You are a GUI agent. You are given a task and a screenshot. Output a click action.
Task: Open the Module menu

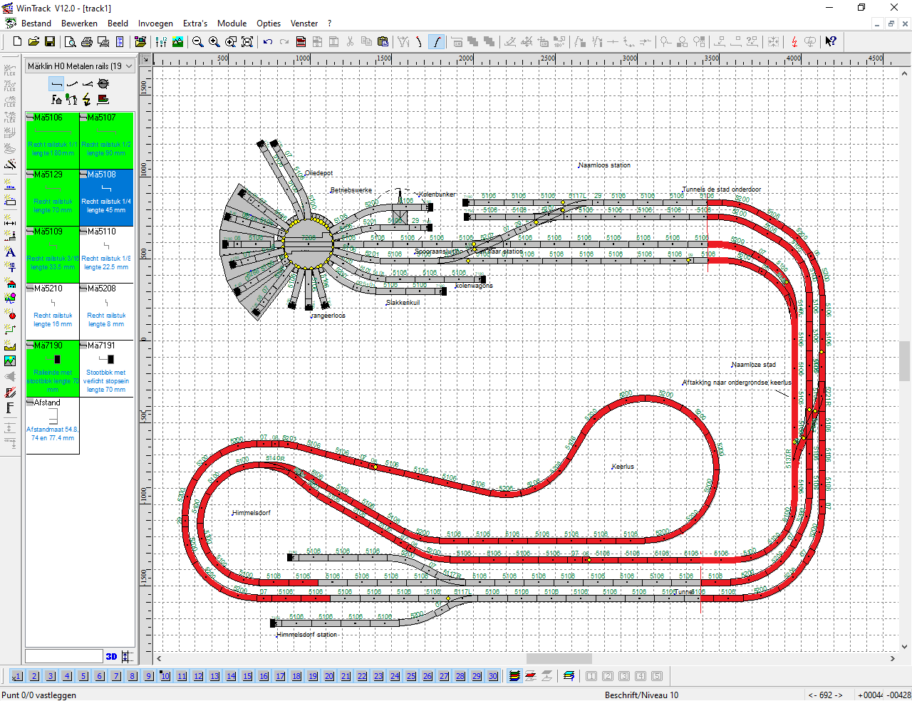point(232,24)
